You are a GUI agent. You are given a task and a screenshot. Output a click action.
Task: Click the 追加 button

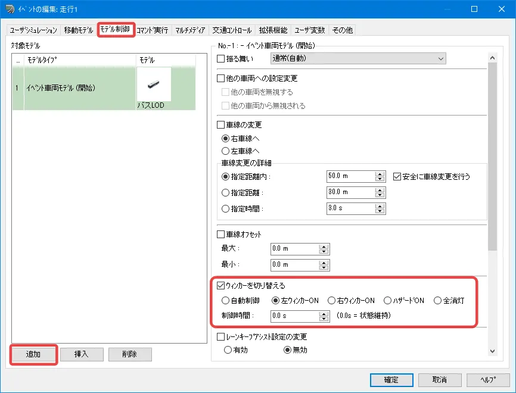click(33, 354)
